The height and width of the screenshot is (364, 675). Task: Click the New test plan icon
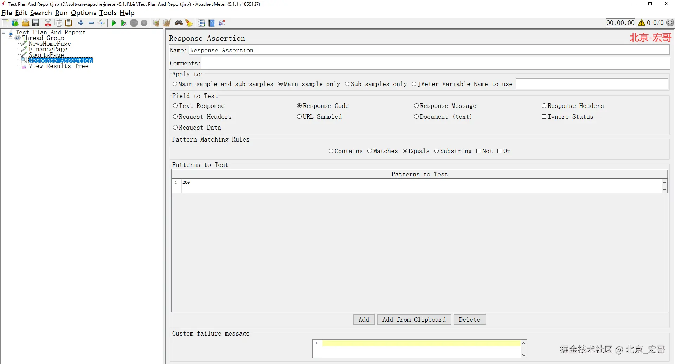(x=5, y=23)
